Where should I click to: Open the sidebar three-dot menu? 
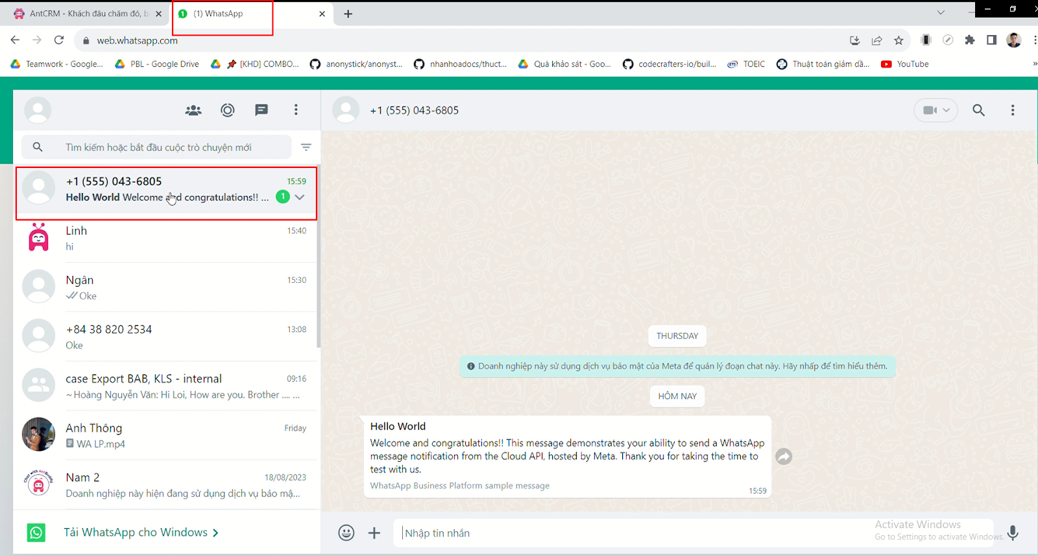pos(296,110)
